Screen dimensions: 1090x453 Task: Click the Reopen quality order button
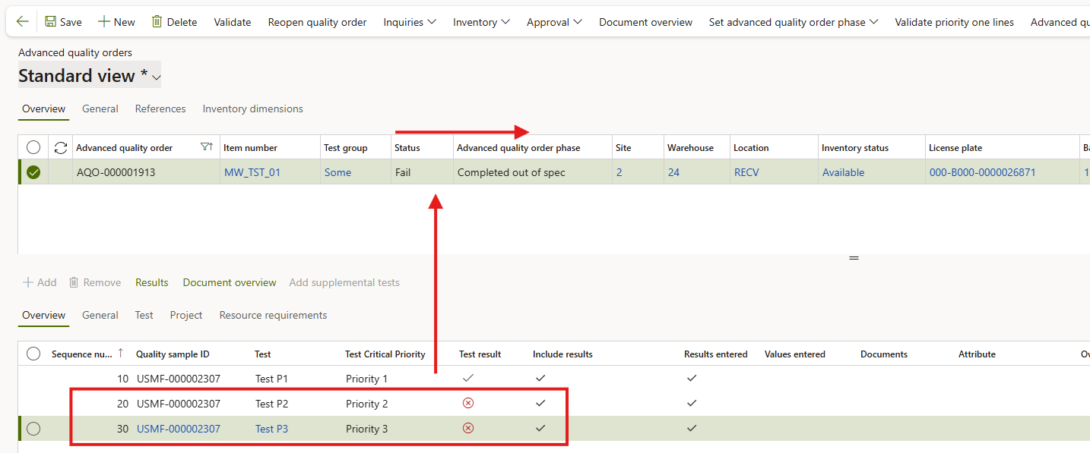point(317,22)
